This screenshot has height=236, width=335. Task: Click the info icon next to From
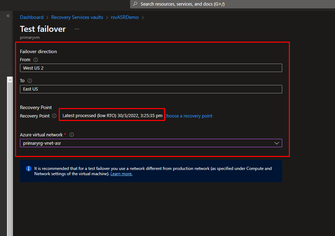coord(36,60)
